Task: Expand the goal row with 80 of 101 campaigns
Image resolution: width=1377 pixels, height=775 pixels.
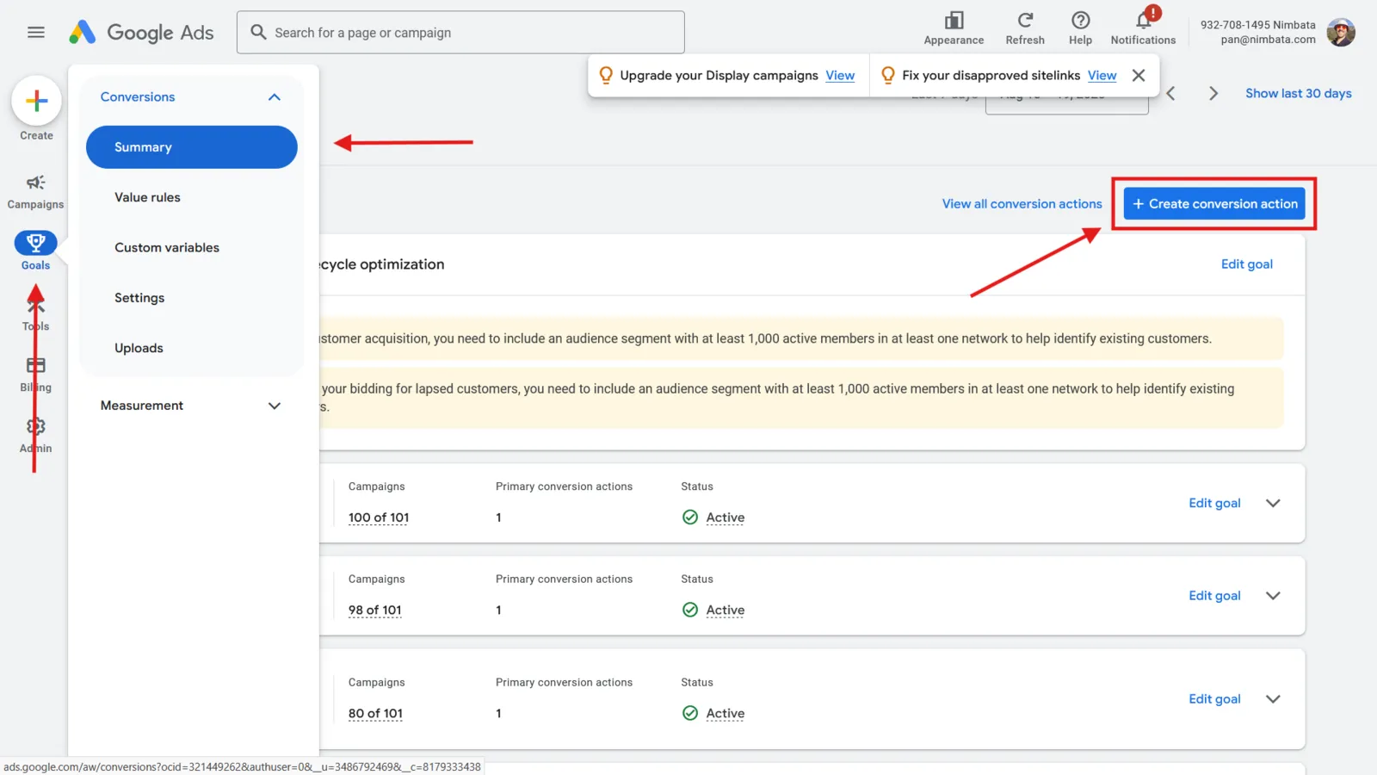Action: click(1273, 699)
